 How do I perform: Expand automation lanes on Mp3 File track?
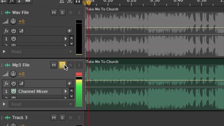pos(4,104)
